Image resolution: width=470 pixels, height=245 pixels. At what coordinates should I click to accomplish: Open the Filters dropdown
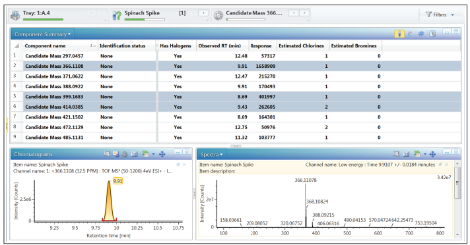click(x=440, y=14)
